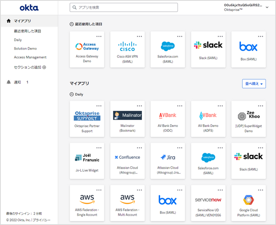Image resolution: width=276 pixels, height=225 pixels.
Task: Open Slack (SAML) in recently used section
Action: [208, 49]
